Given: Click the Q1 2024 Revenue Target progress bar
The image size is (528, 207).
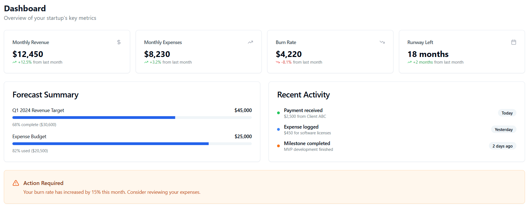Looking at the screenshot, I should (x=132, y=118).
